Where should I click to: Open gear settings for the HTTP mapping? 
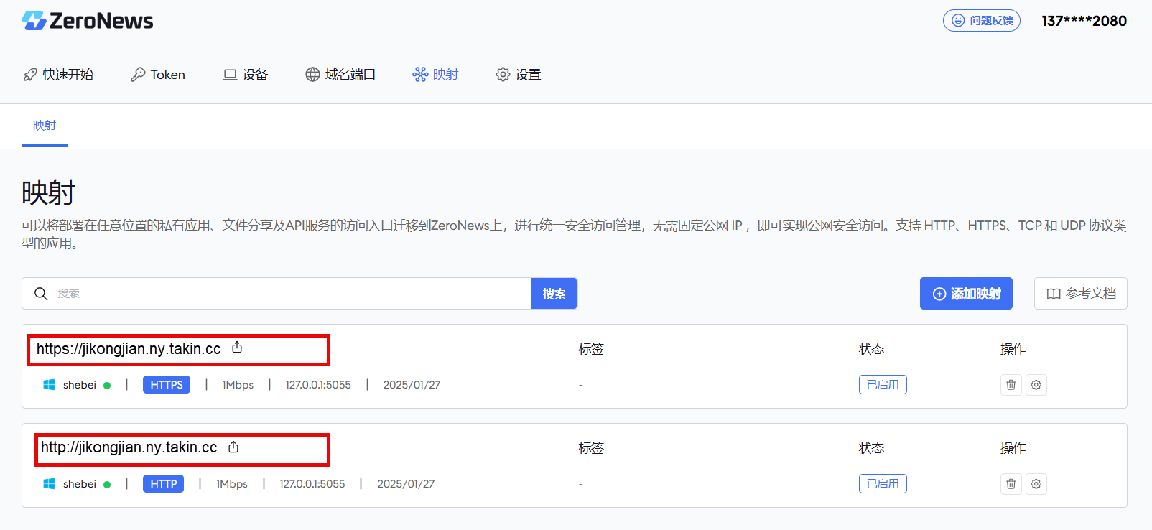[x=1036, y=484]
